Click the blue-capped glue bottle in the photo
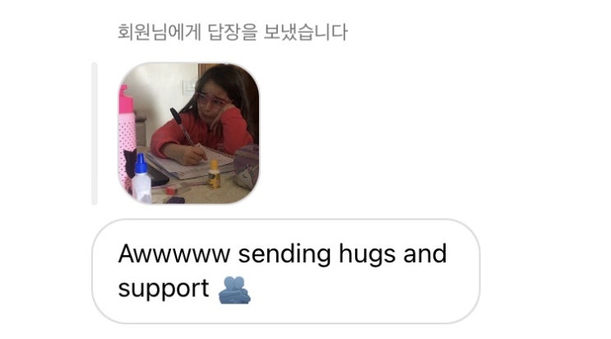 click(141, 179)
